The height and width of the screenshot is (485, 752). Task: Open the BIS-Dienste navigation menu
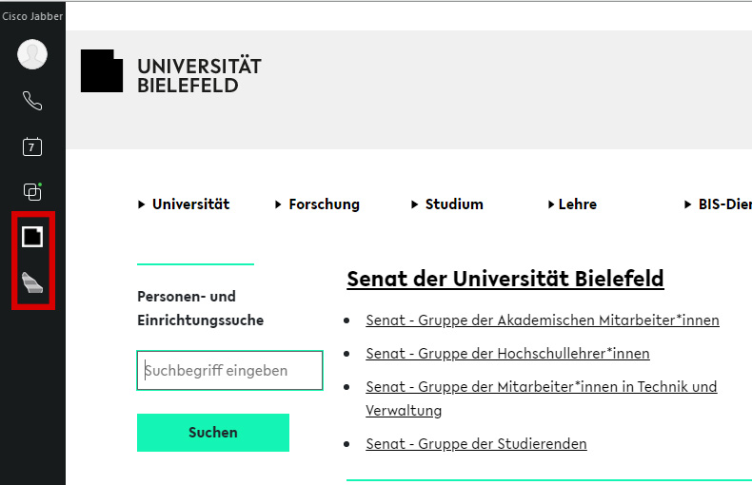(x=719, y=204)
